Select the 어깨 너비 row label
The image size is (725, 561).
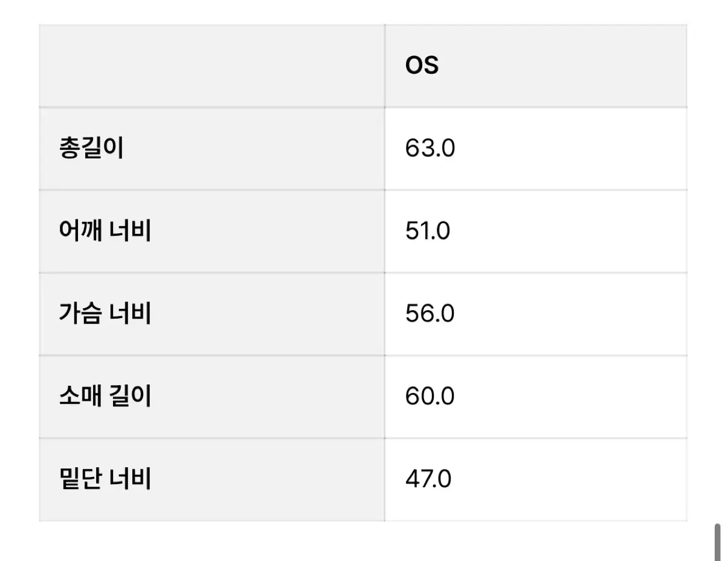[x=105, y=232]
